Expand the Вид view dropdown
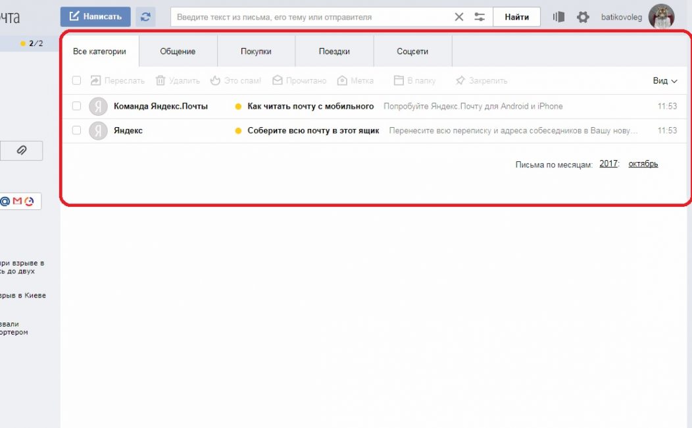 coord(665,80)
